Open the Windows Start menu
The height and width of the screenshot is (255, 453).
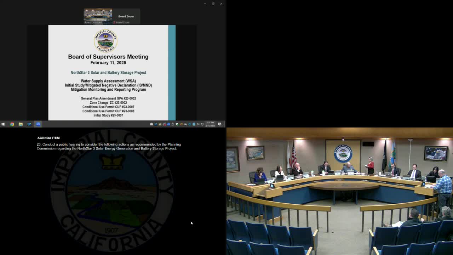click(x=3, y=124)
